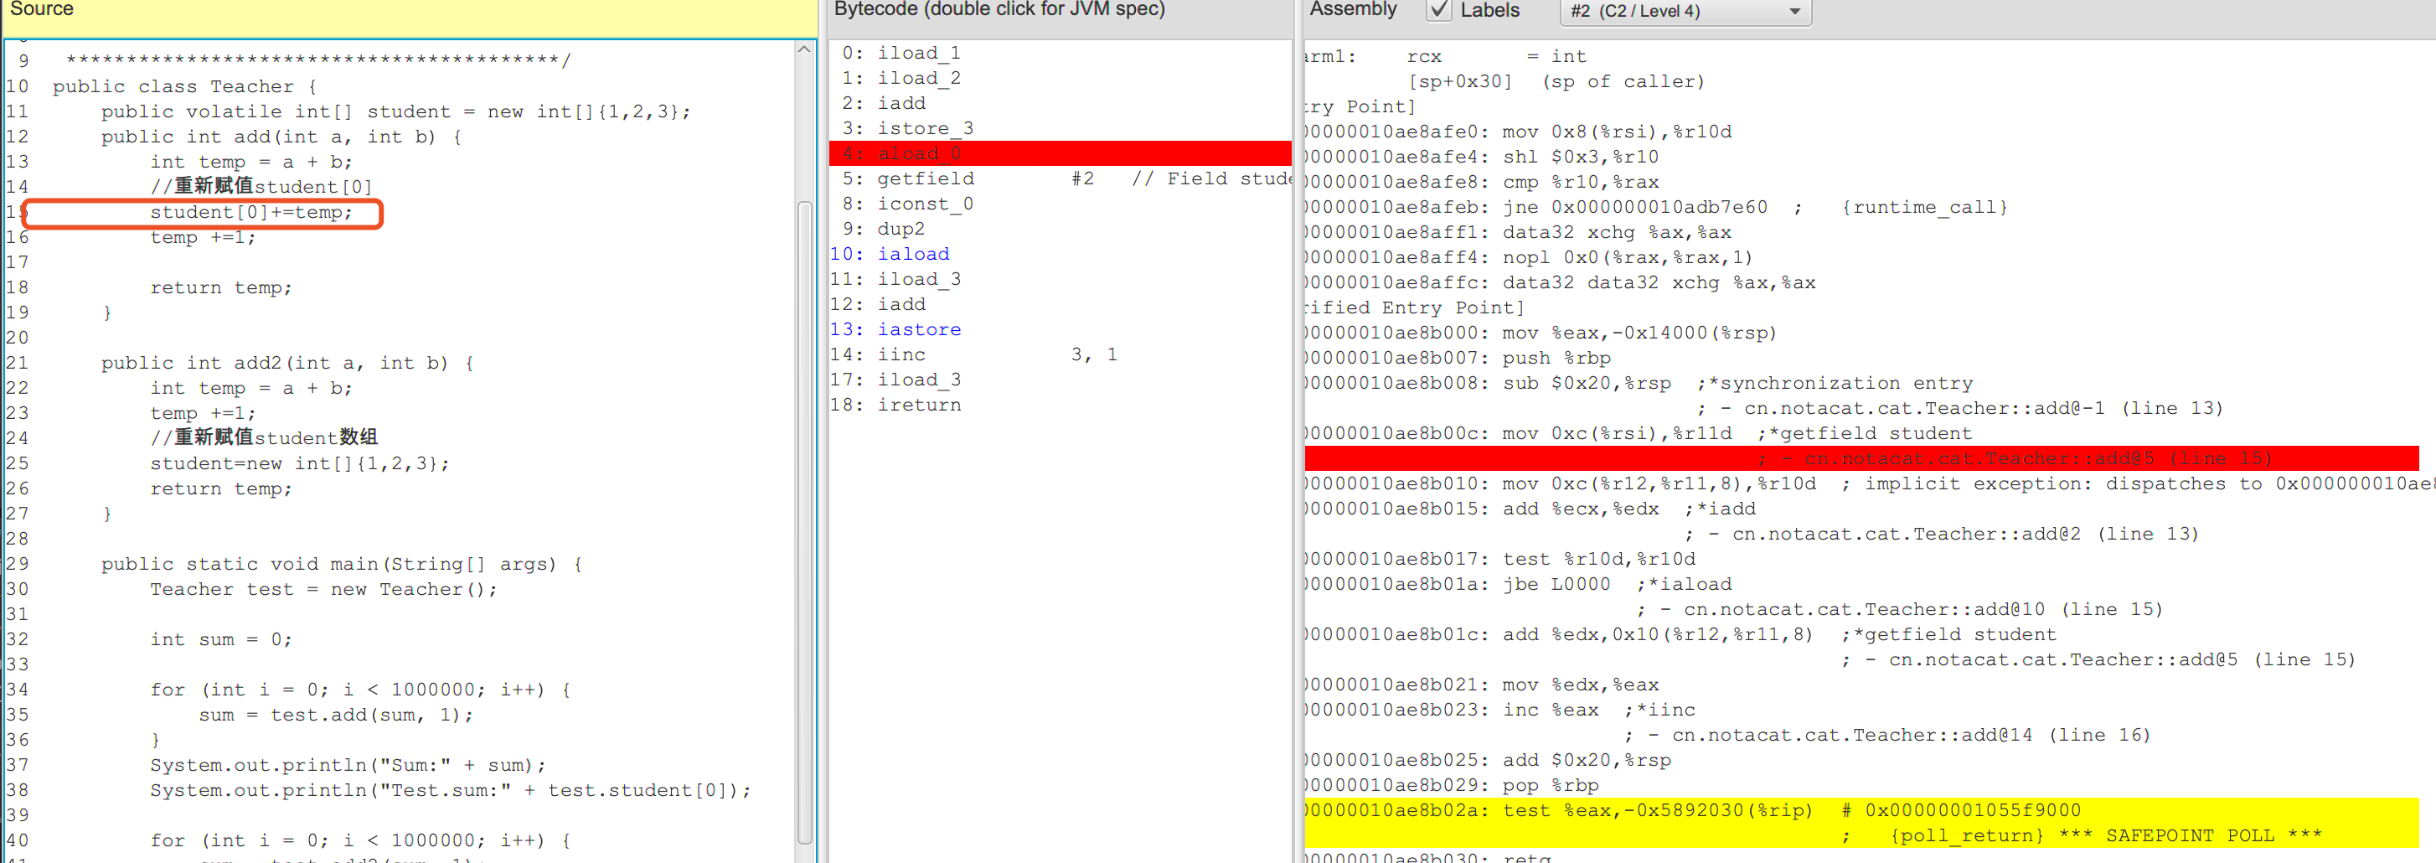Select the iload_1 bytecode at offset 0
Screen dimensions: 2436x863
[x=918, y=53]
